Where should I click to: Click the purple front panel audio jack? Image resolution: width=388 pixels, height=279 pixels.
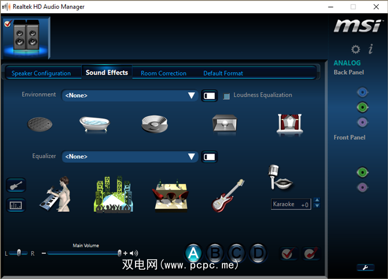(x=363, y=187)
